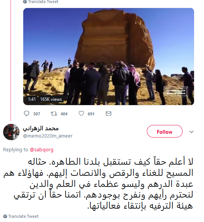Click the top Translate Tweet link
Image resolution: width=204 pixels, height=222 pixels.
pyautogui.click(x=43, y=2)
